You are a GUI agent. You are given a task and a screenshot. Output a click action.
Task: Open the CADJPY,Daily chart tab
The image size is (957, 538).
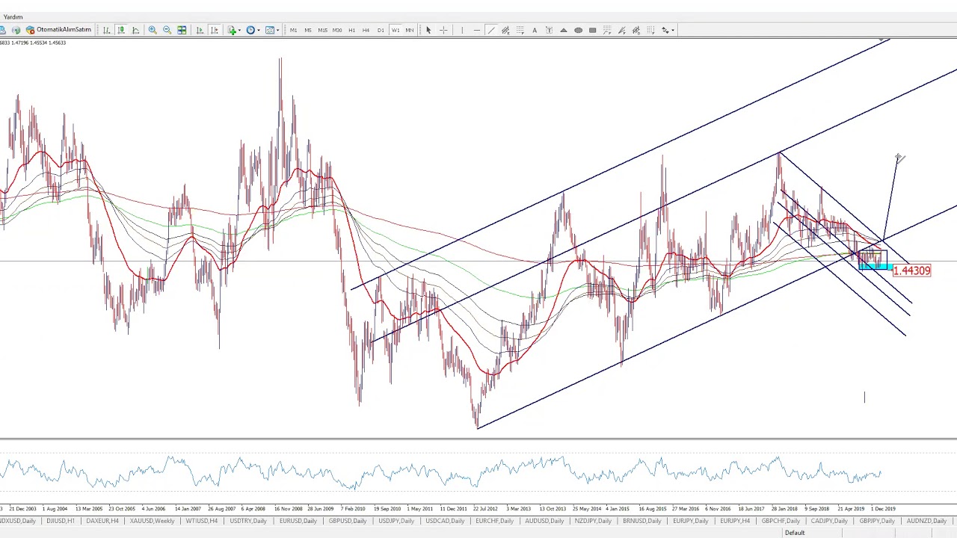coord(829,521)
